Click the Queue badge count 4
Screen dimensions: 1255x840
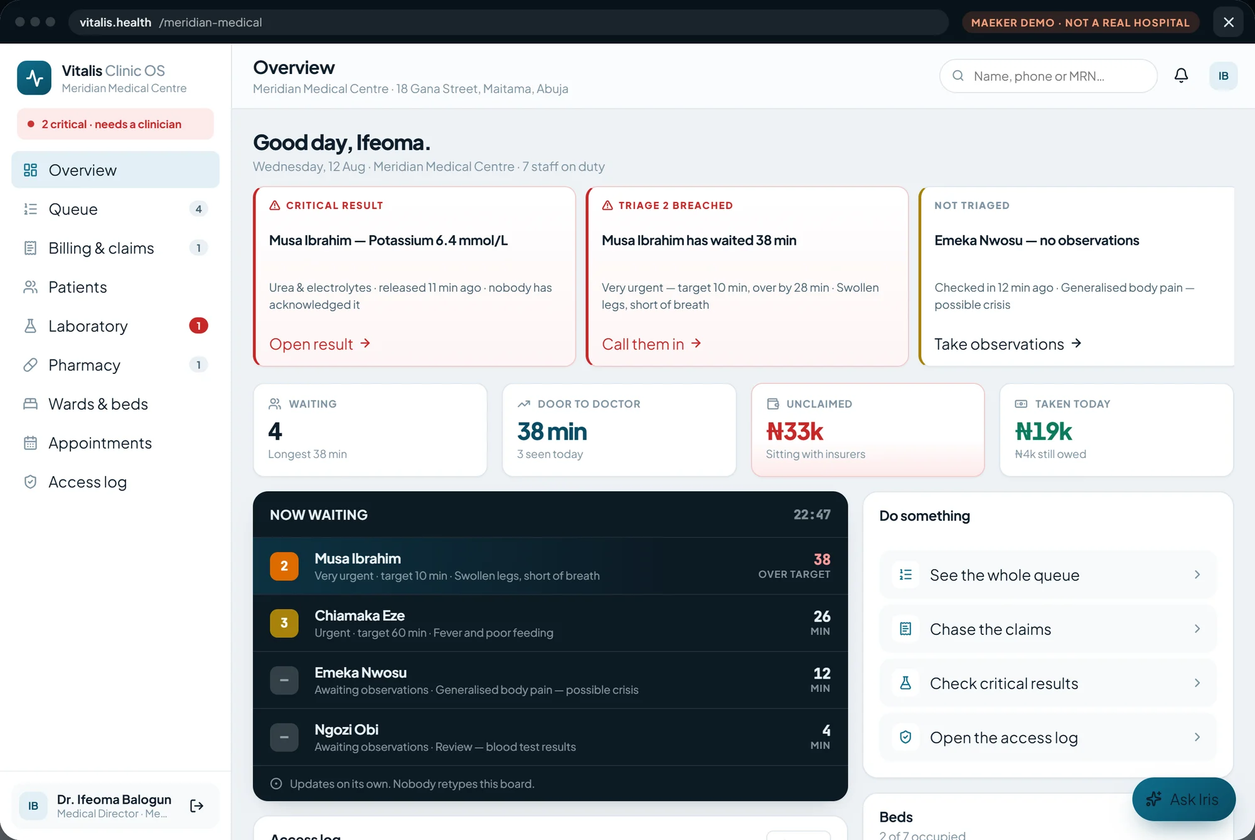point(198,209)
